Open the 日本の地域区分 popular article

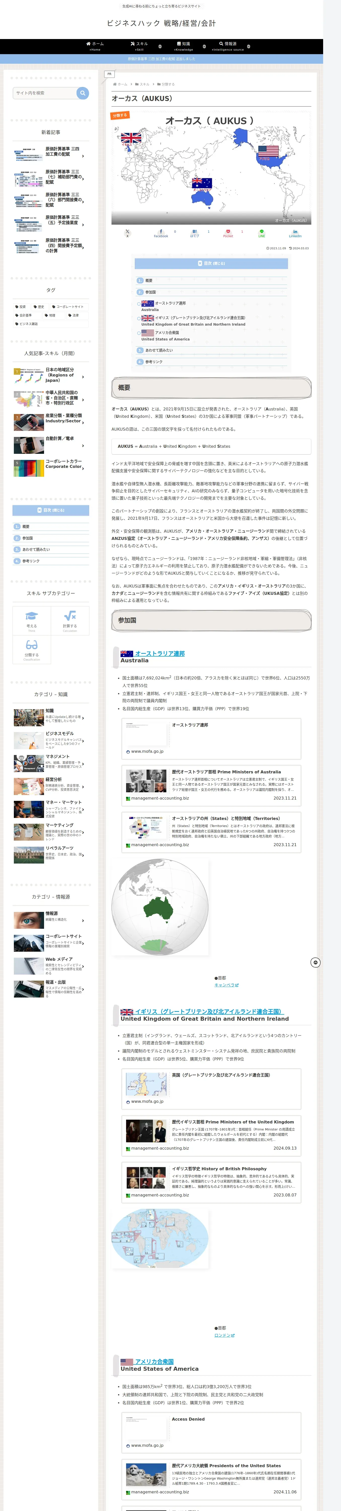pyautogui.click(x=51, y=375)
